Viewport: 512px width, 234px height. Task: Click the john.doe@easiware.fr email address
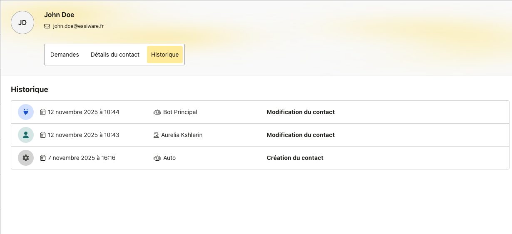point(78,26)
